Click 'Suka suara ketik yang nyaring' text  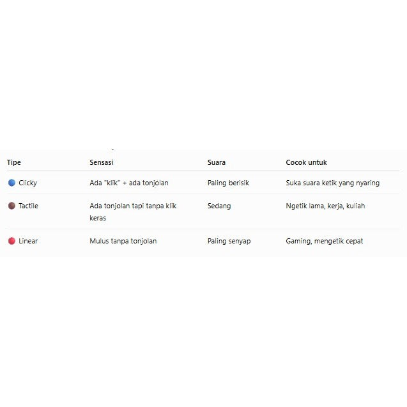point(332,183)
